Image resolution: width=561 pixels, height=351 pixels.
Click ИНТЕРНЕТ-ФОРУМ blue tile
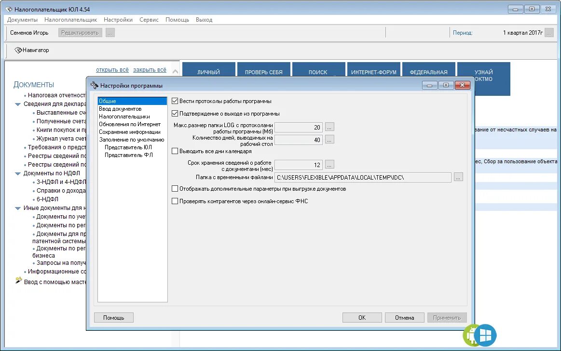(374, 69)
